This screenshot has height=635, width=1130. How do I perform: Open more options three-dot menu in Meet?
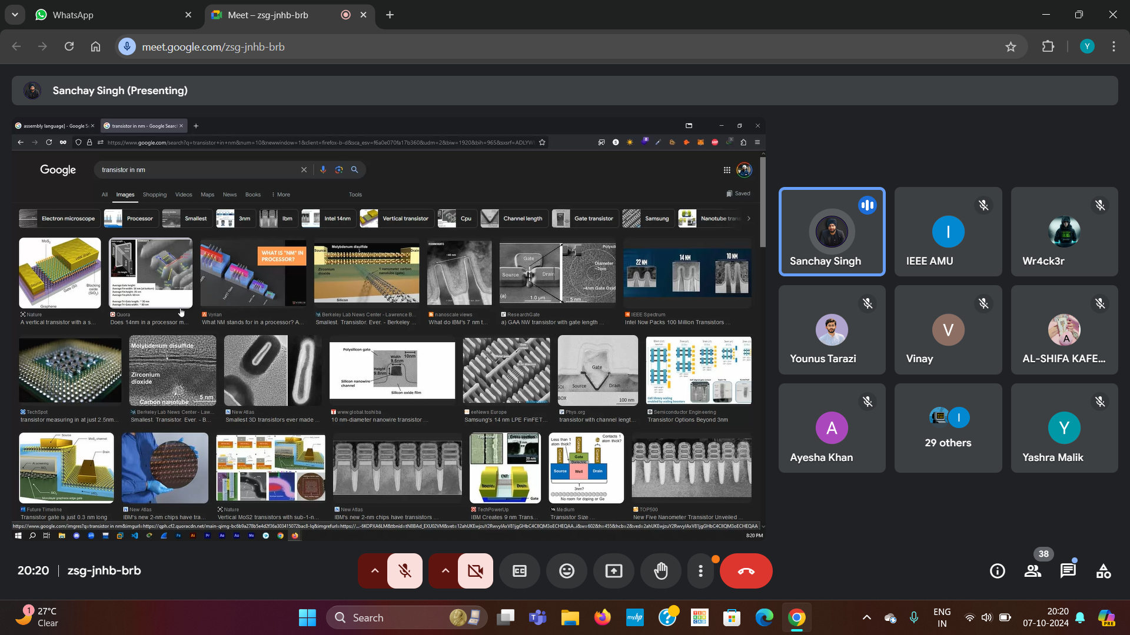pos(700,571)
